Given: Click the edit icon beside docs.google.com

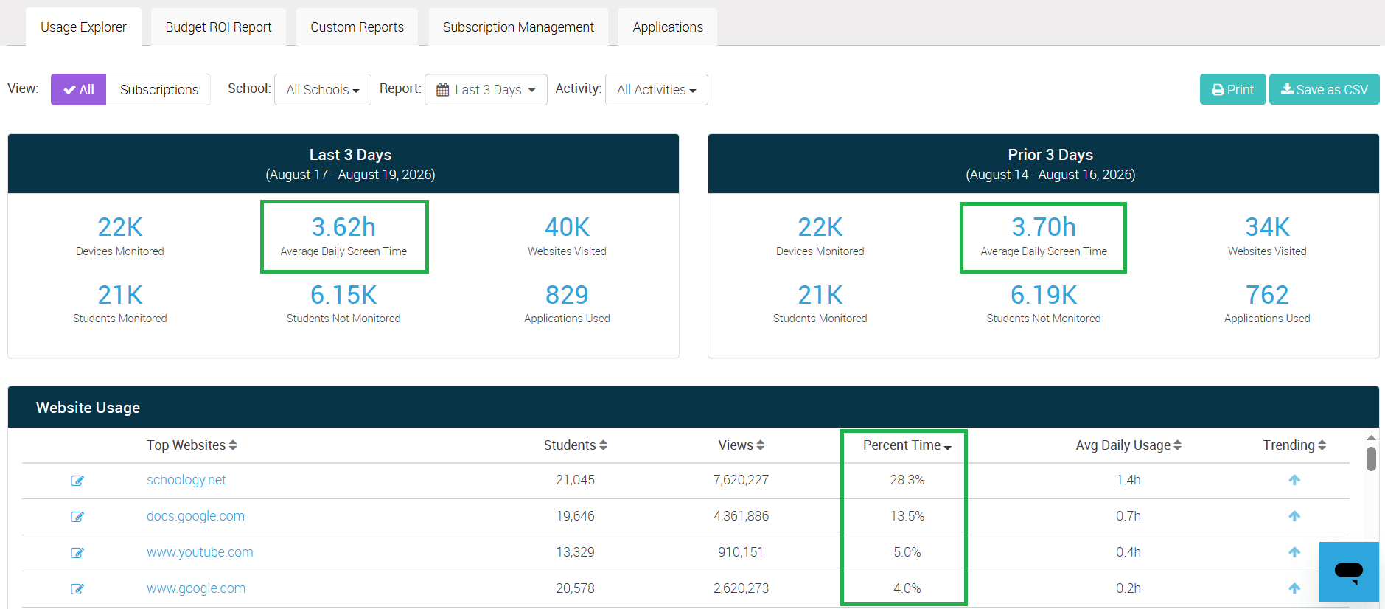Looking at the screenshot, I should coord(77,517).
